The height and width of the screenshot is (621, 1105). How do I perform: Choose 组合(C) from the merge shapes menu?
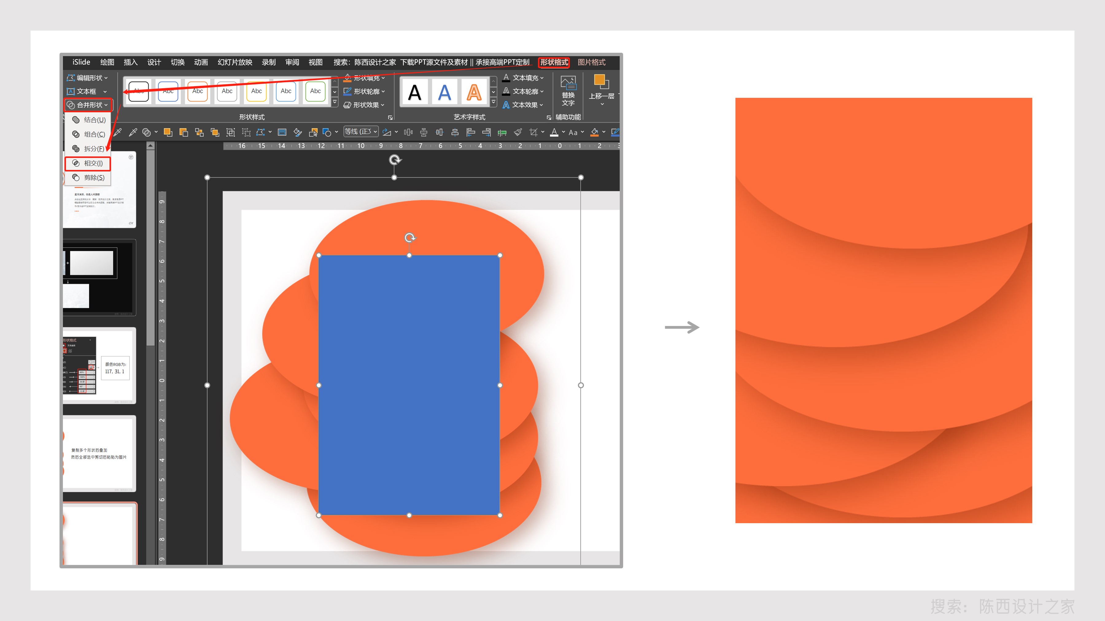pos(88,135)
